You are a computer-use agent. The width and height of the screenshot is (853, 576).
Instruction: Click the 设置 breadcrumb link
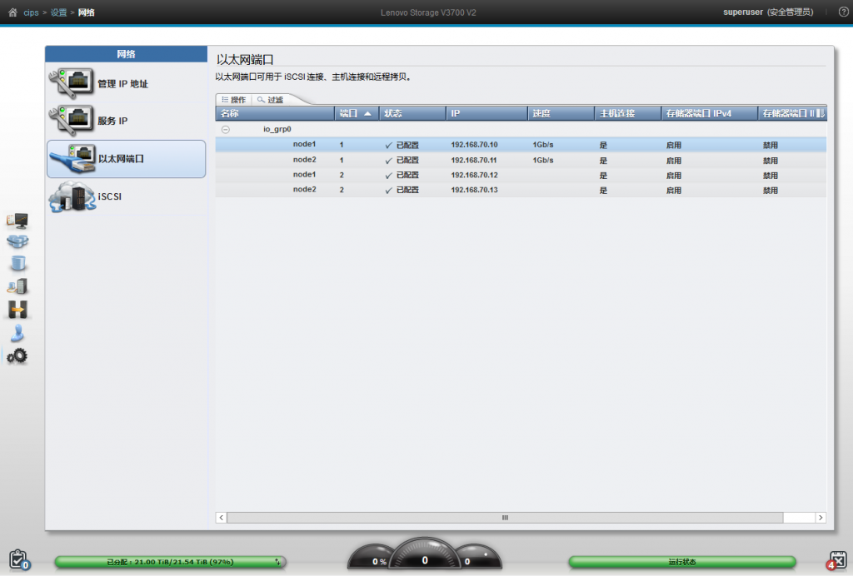click(x=58, y=12)
